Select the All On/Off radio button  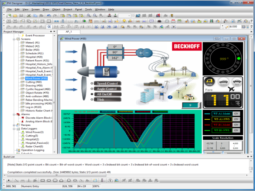(92, 94)
